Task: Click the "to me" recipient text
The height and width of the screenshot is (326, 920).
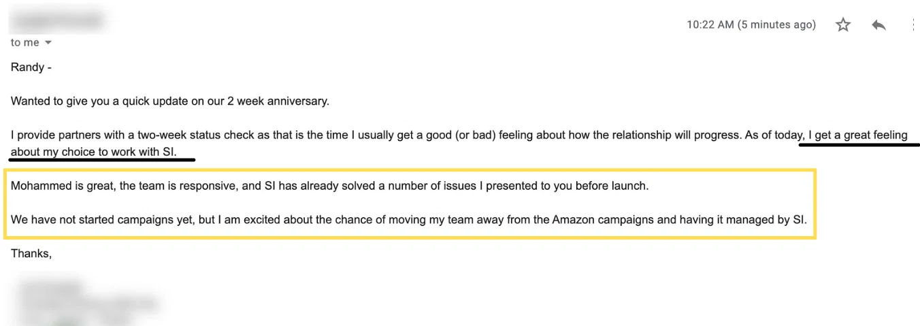Action: pos(24,42)
